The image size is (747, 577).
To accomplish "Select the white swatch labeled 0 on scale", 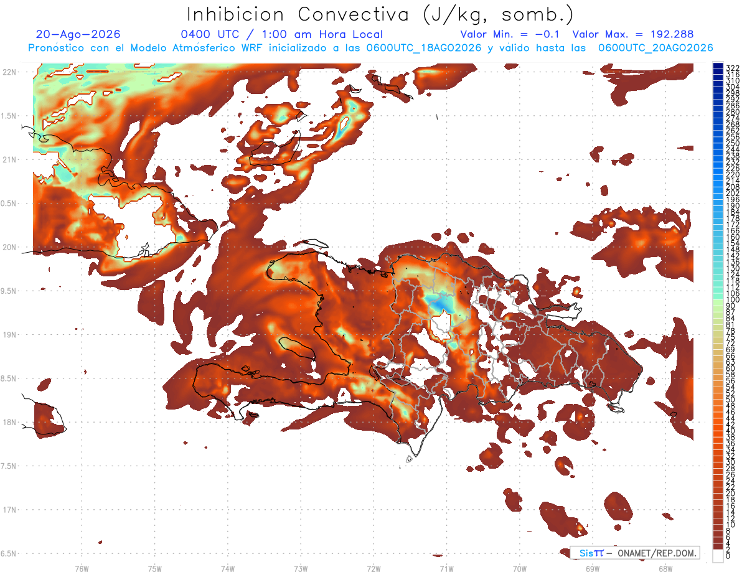I will (718, 556).
